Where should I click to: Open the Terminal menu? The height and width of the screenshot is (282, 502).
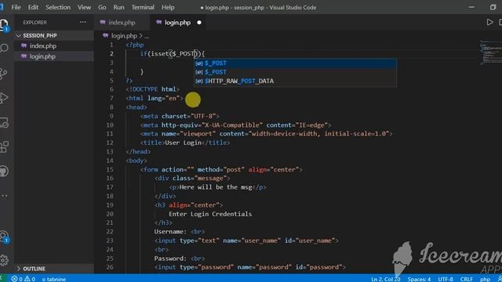(x=143, y=7)
